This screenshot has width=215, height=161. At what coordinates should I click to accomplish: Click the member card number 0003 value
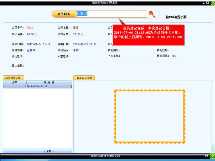tap(30, 28)
